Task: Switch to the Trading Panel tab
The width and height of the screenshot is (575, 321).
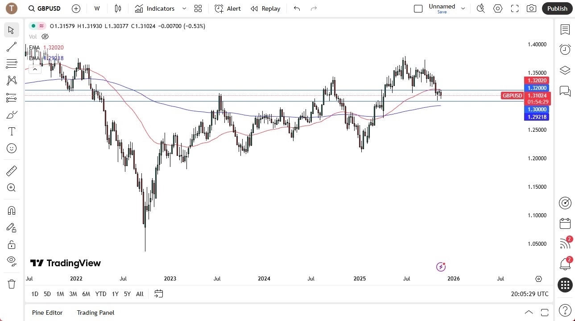Action: [x=95, y=313]
